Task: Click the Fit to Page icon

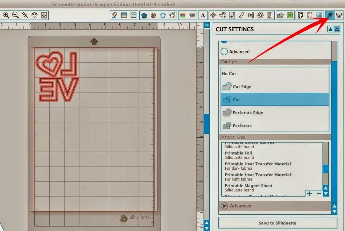Action: point(44,15)
